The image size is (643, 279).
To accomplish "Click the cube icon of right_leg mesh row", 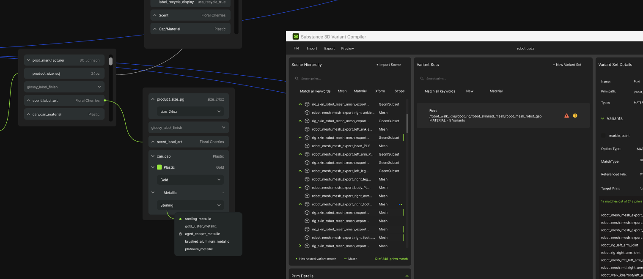I will 307,179.
